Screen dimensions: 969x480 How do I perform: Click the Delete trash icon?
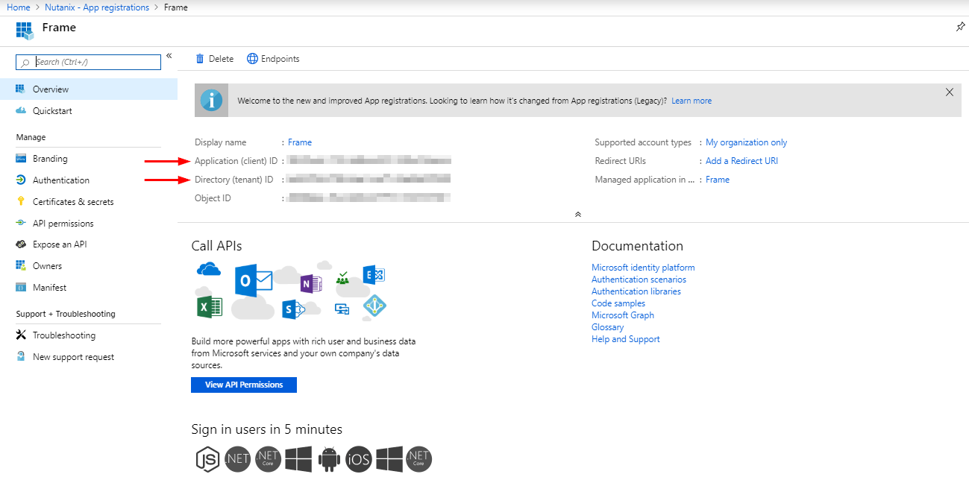(x=200, y=58)
